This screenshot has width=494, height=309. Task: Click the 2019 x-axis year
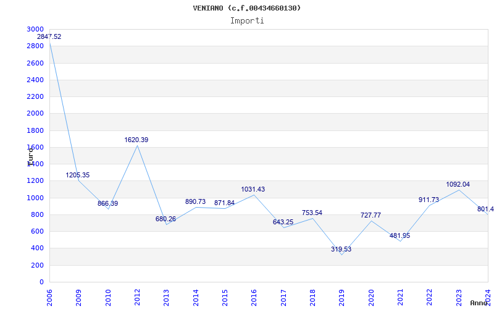tap(342, 297)
